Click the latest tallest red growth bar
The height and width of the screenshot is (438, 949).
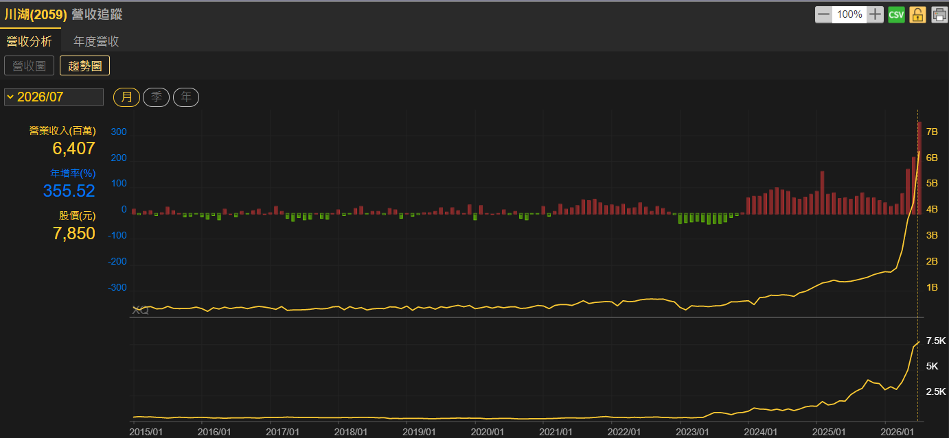919,167
